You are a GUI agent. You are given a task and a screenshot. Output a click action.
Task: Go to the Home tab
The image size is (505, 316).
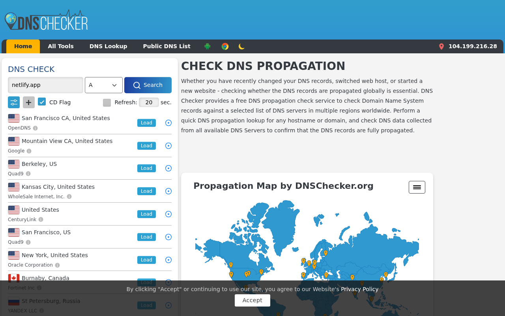(23, 46)
